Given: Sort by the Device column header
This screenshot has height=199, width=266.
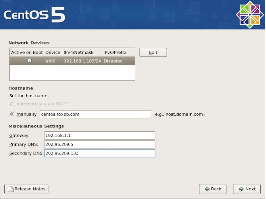Looking at the screenshot, I should [53, 52].
